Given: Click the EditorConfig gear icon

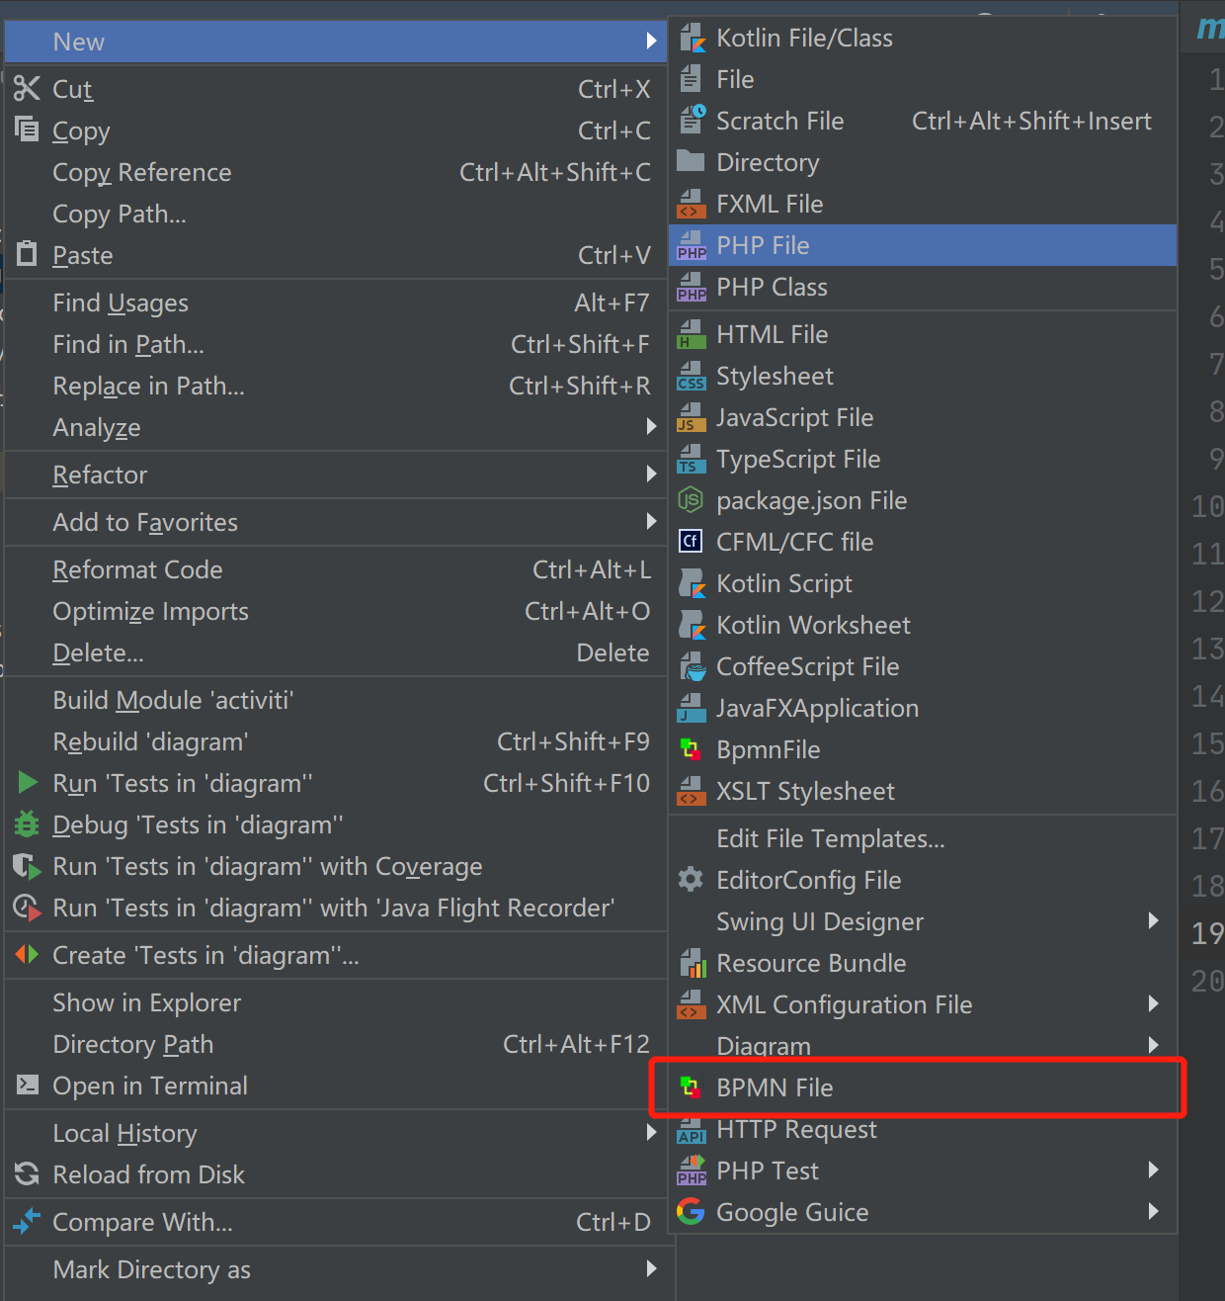Looking at the screenshot, I should click(x=692, y=880).
